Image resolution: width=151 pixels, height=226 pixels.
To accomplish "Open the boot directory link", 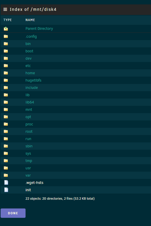I will (x=29, y=51).
